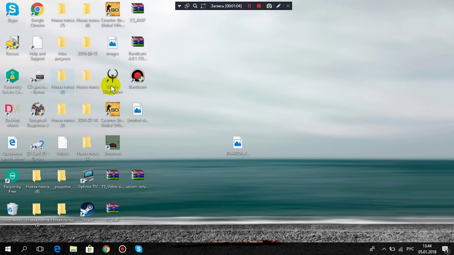Select the Удаленные приложения shortcut

pyautogui.click(x=12, y=148)
